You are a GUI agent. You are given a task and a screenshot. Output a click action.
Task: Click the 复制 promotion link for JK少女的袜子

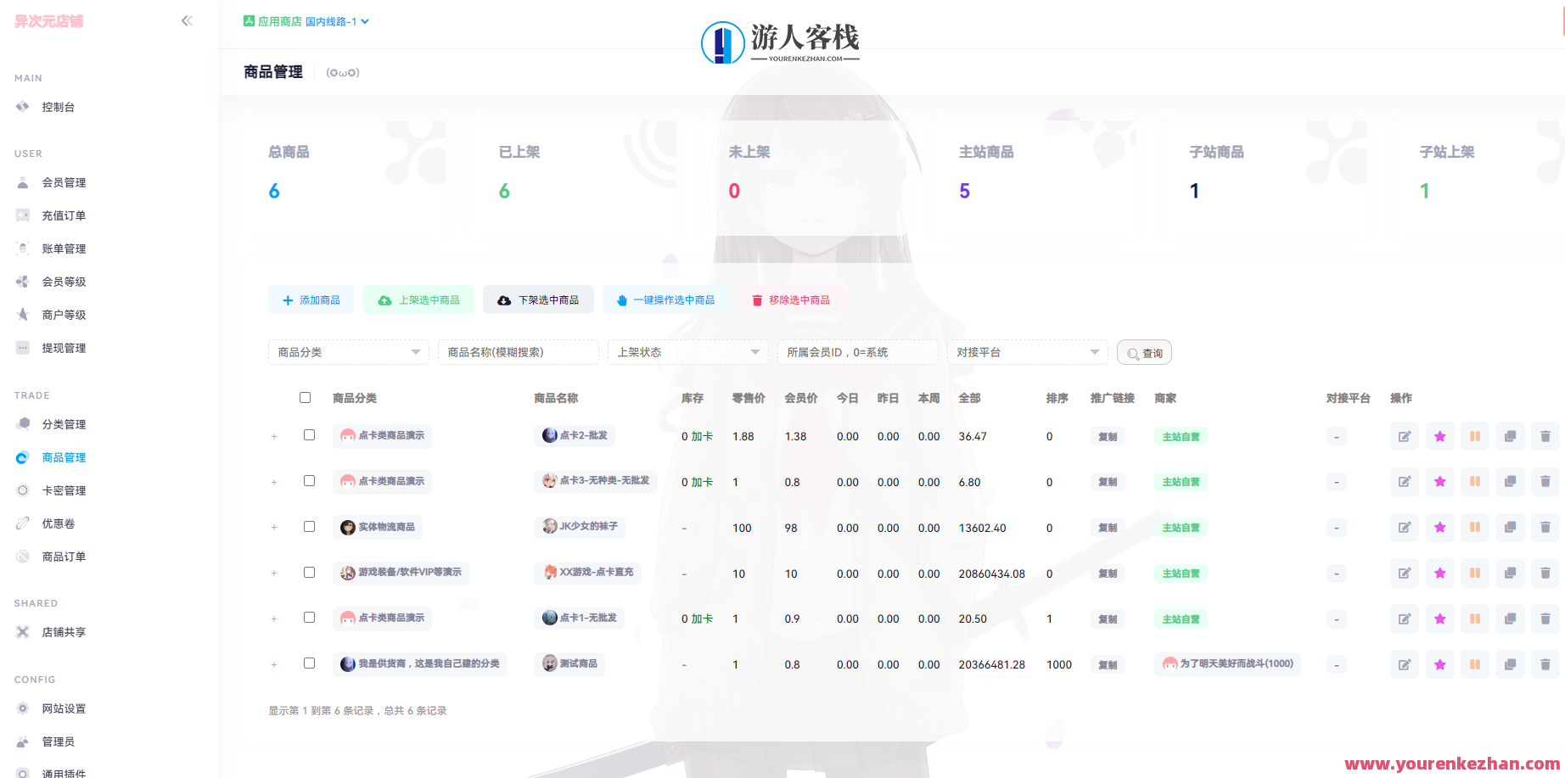coord(1108,527)
